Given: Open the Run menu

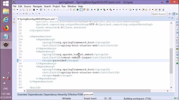Looking at the screenshot, I should pos(63,6).
